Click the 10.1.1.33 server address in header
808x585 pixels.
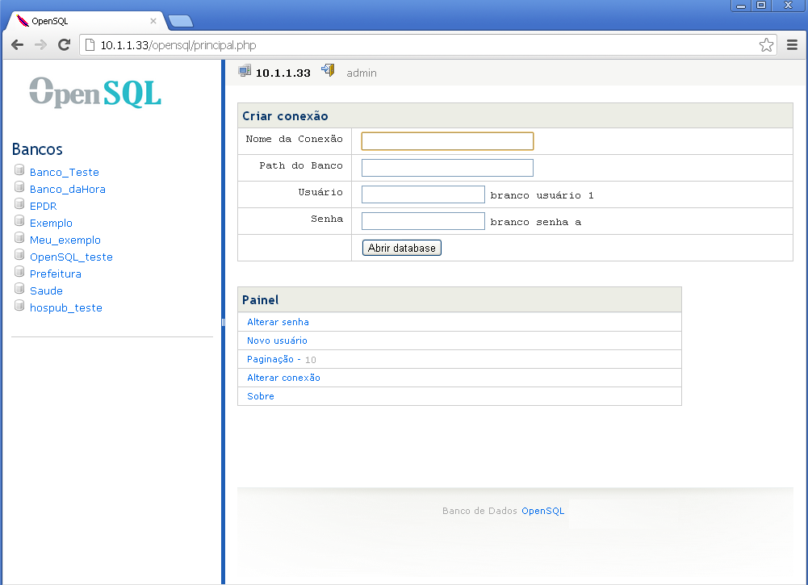click(x=283, y=73)
